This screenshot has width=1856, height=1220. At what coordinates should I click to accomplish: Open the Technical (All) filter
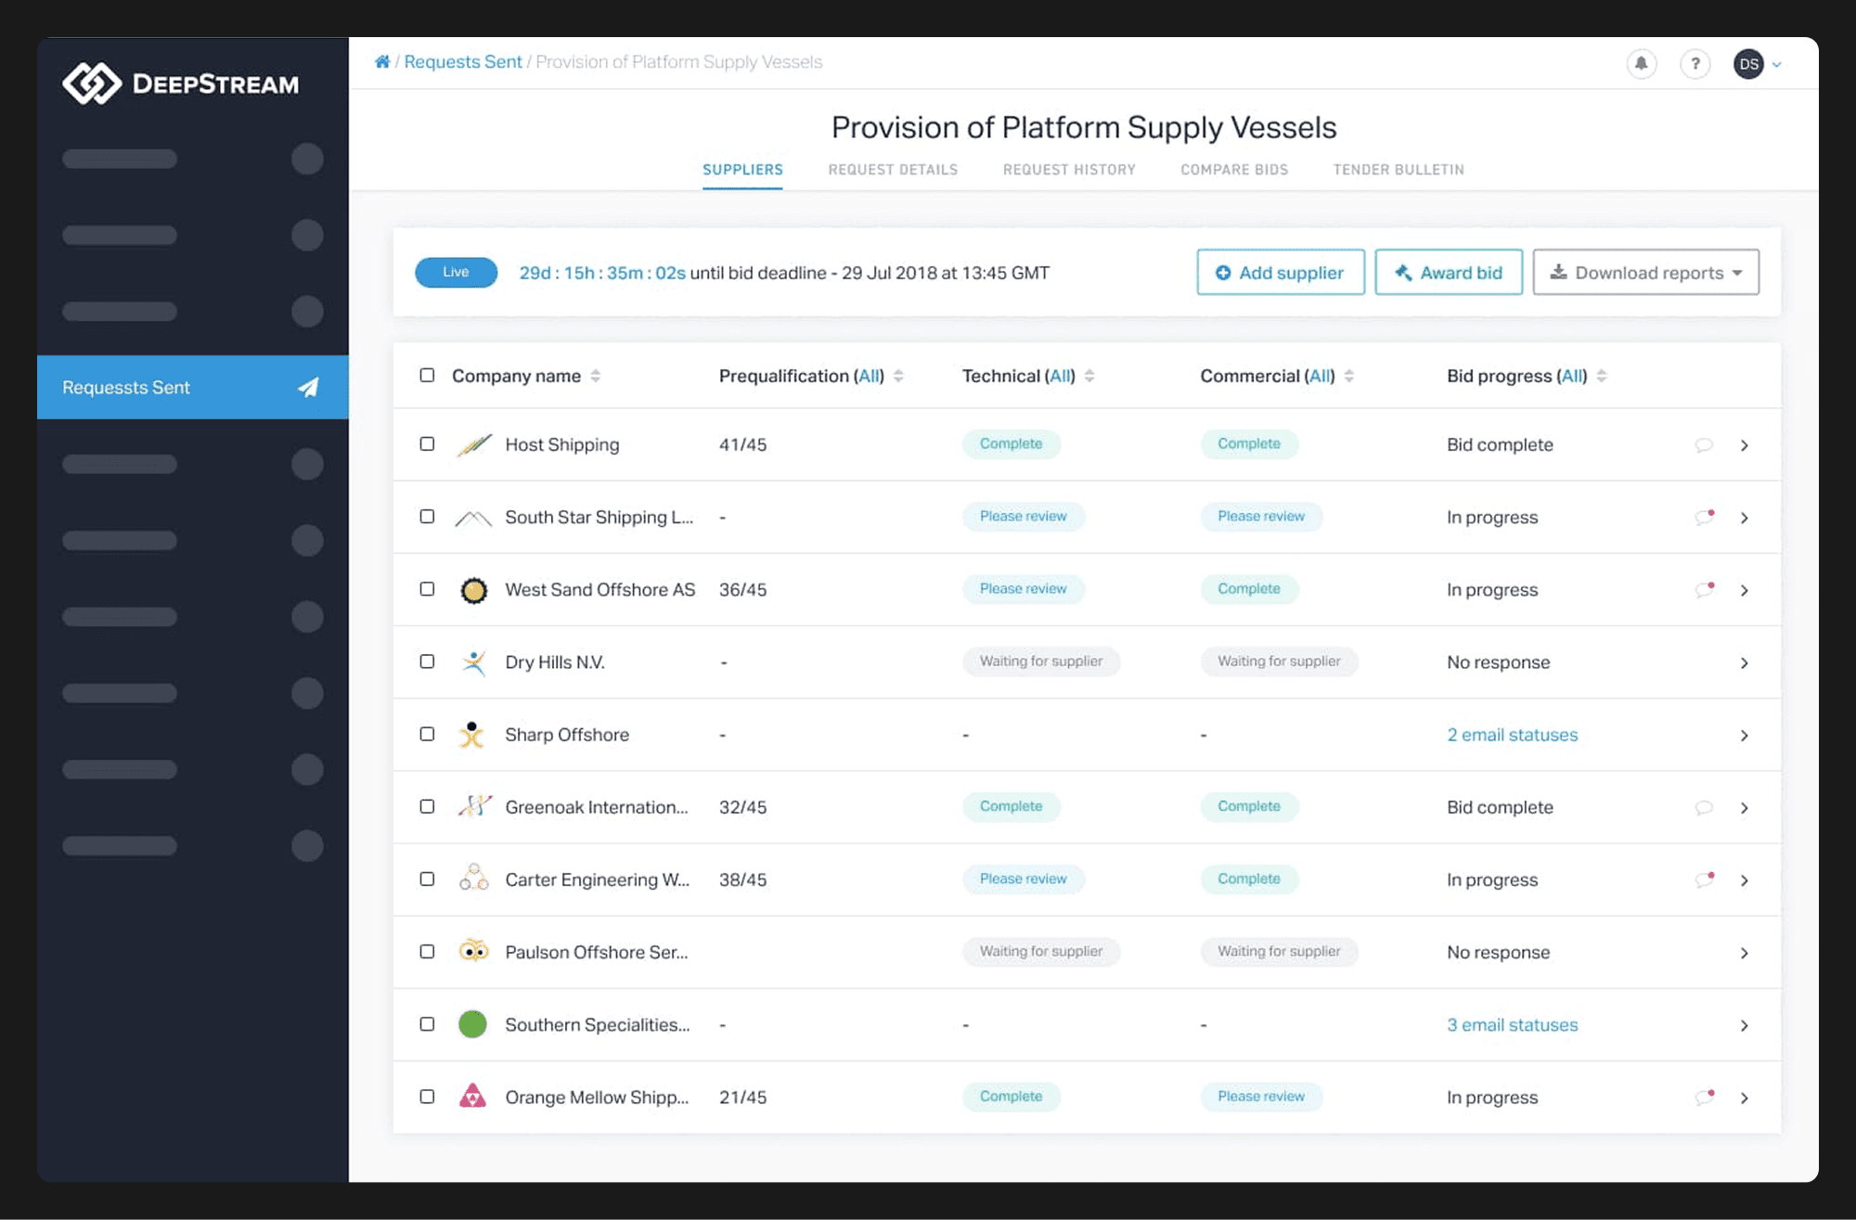pos(1060,376)
